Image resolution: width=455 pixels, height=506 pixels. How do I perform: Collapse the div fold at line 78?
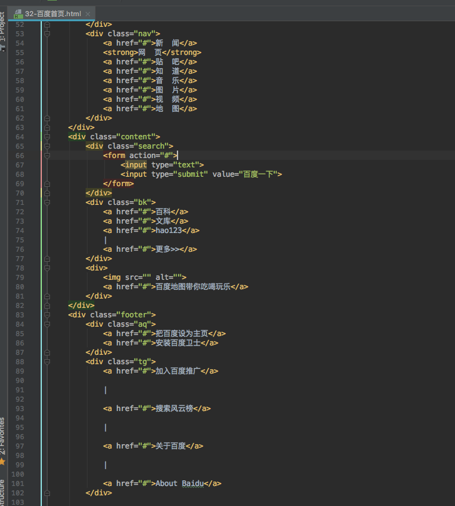click(47, 268)
